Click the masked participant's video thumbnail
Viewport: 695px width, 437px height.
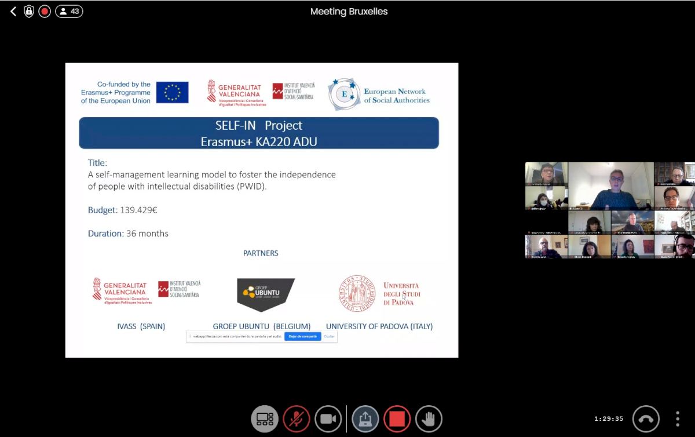pyautogui.click(x=546, y=198)
